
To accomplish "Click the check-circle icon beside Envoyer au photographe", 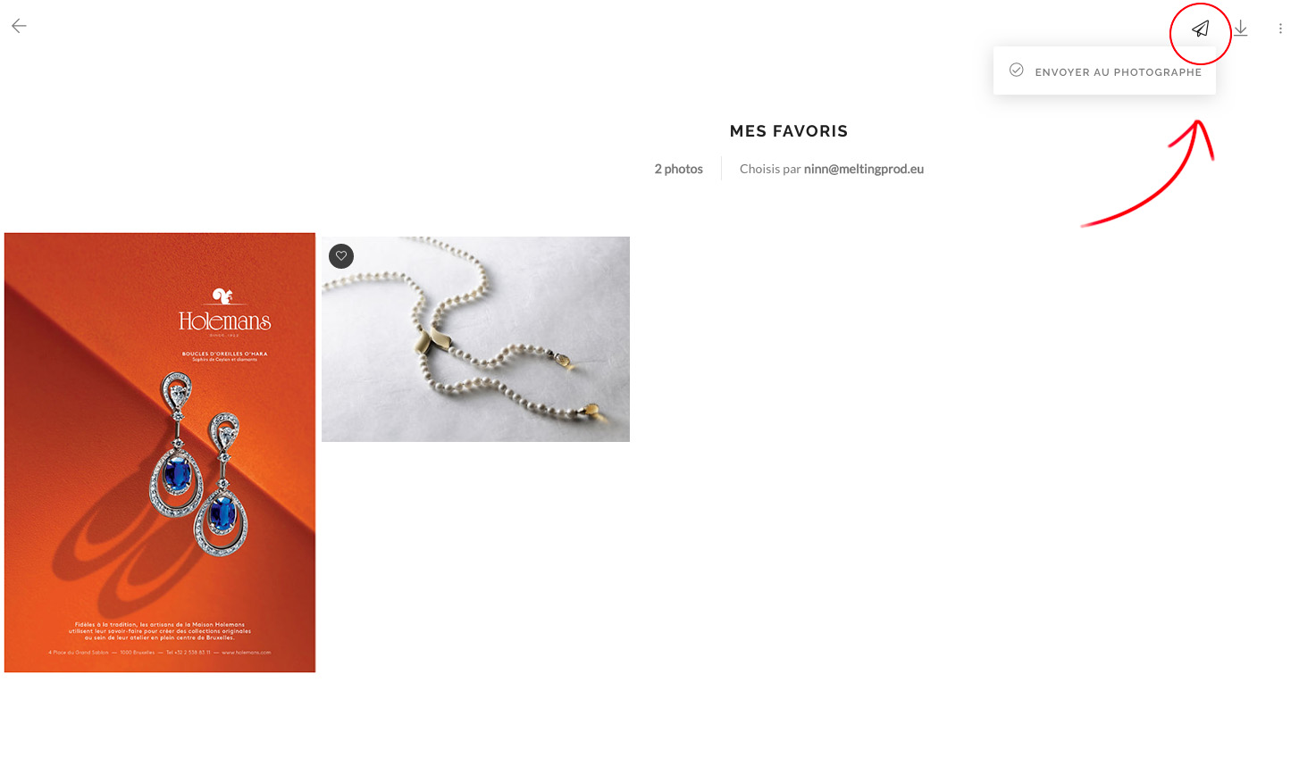I will click(x=1017, y=70).
